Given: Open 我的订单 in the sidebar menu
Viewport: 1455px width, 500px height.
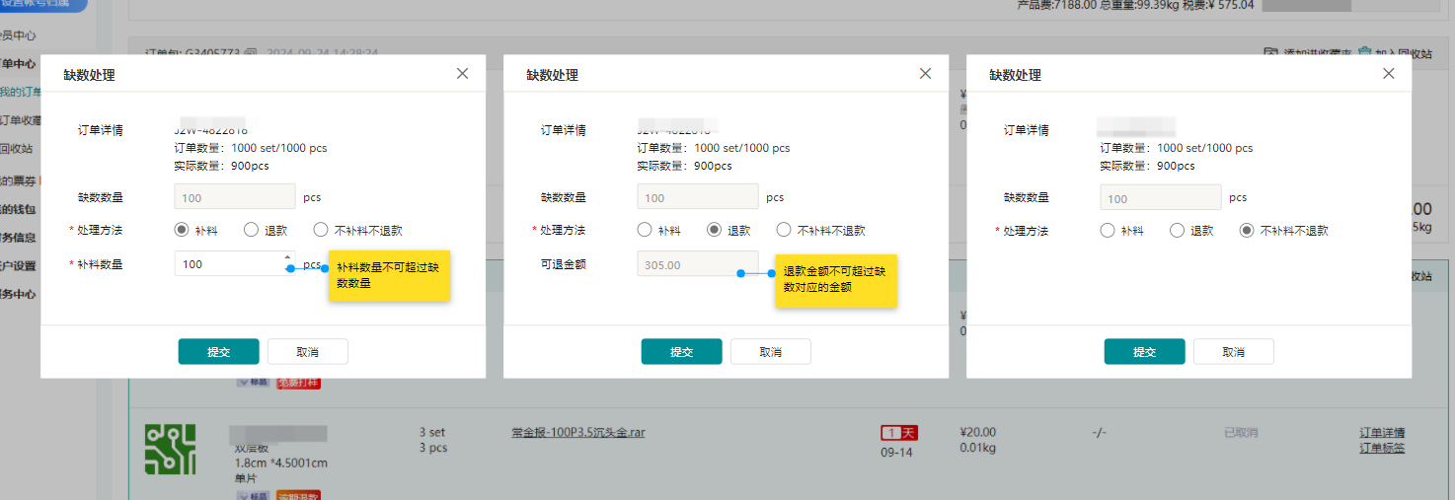Looking at the screenshot, I should [20, 92].
